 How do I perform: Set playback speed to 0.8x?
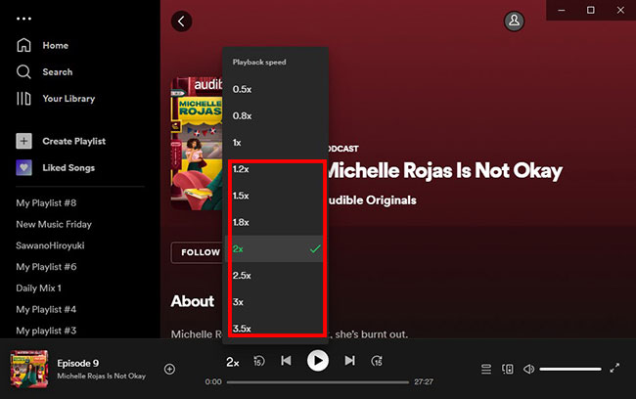275,116
